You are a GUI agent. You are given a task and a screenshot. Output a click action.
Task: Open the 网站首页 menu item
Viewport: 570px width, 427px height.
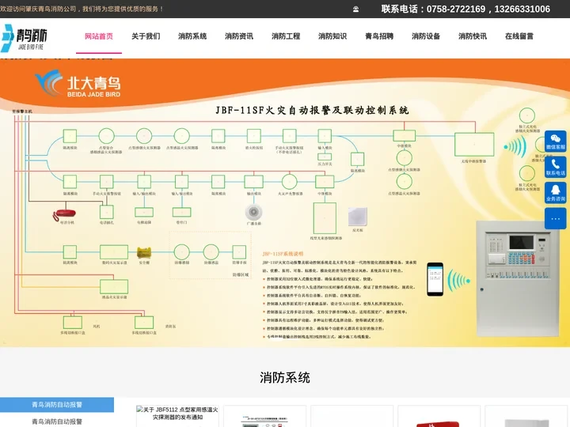(99, 36)
